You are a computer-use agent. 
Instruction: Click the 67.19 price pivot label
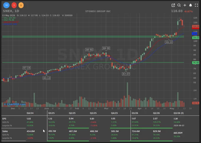pyautogui.click(x=27, y=68)
